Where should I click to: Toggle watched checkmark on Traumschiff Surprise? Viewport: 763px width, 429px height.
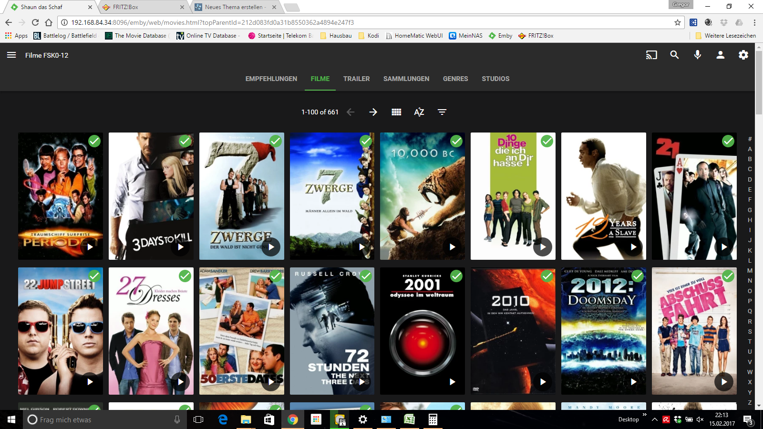point(94,141)
